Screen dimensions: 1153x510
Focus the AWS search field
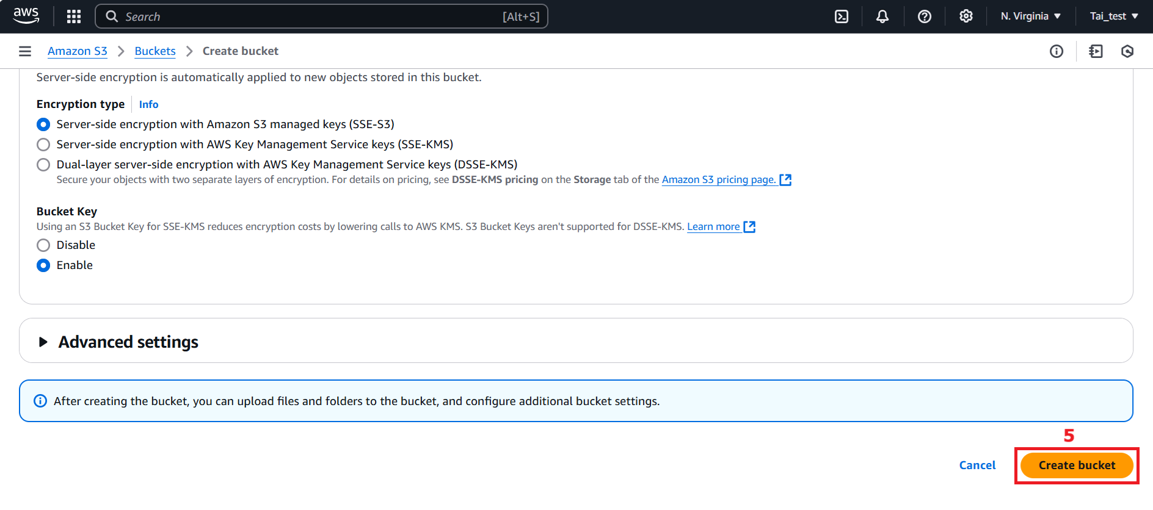click(321, 16)
